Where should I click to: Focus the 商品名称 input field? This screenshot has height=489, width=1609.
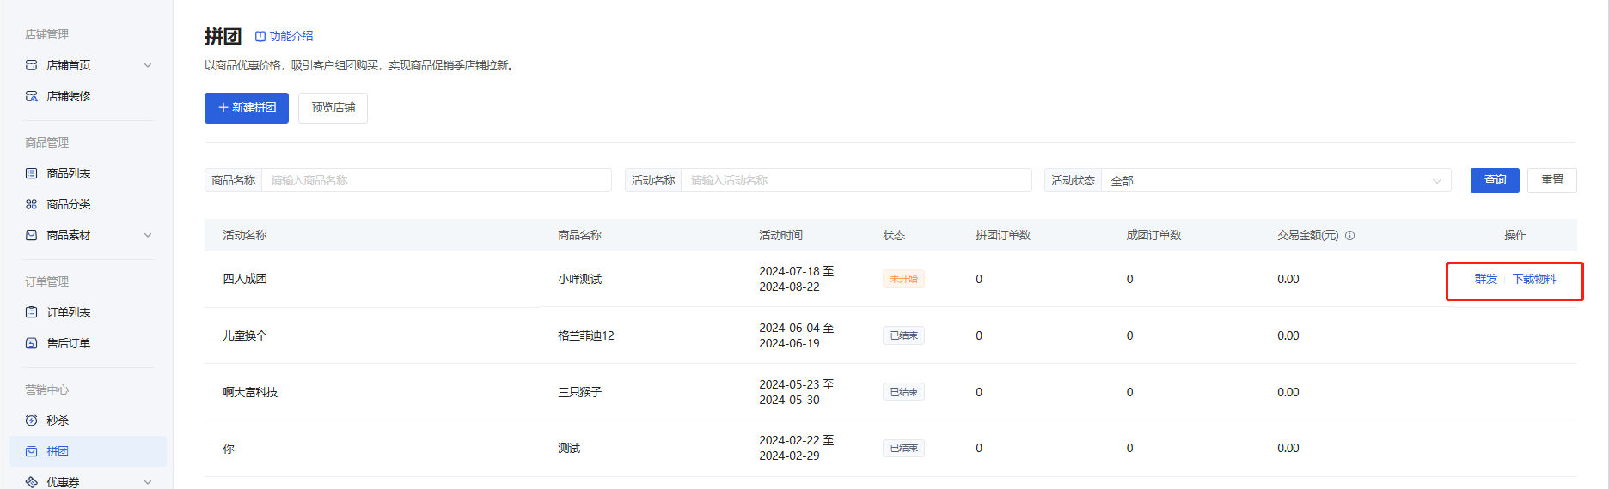click(x=437, y=180)
